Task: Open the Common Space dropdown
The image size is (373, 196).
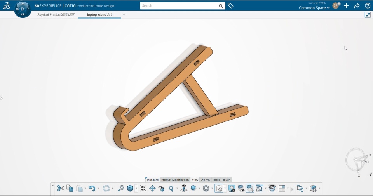Action: point(314,8)
